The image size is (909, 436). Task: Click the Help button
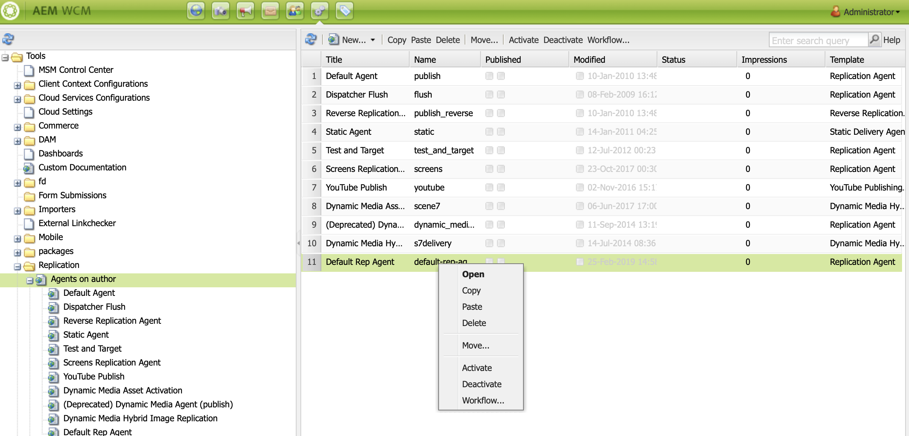(892, 40)
